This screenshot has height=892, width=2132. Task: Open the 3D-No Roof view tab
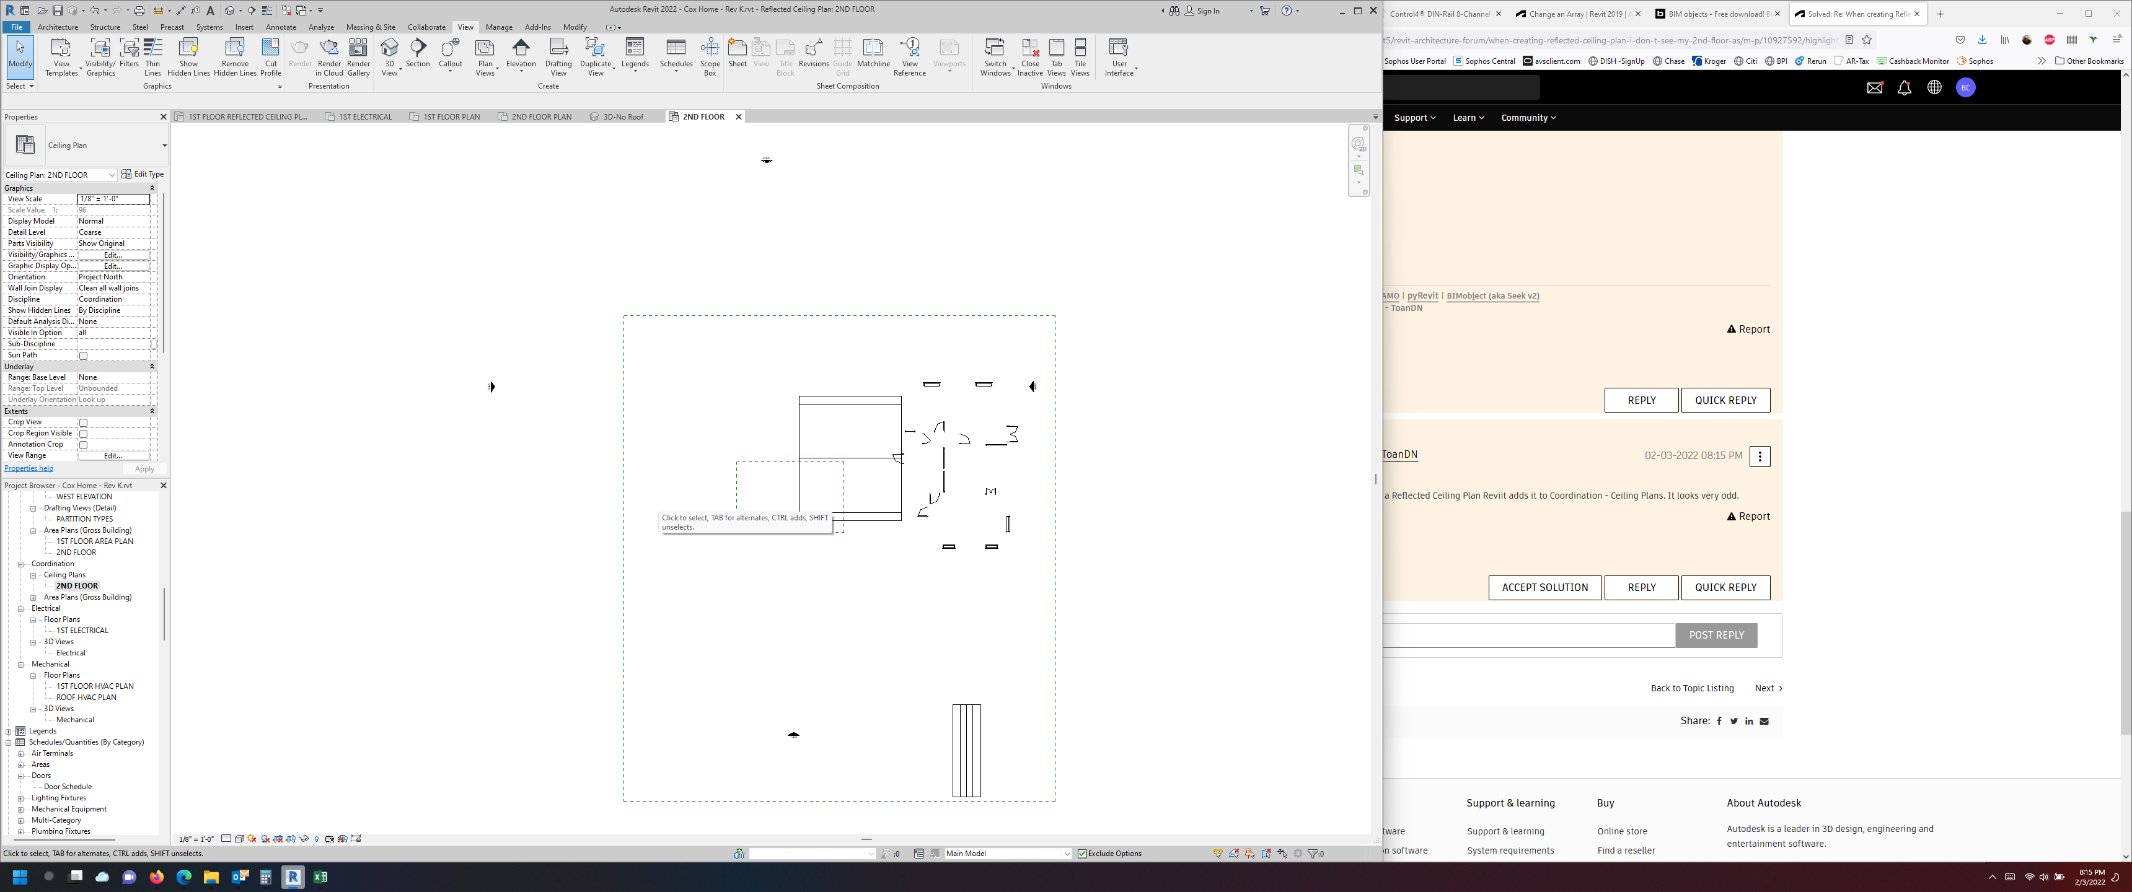click(622, 116)
